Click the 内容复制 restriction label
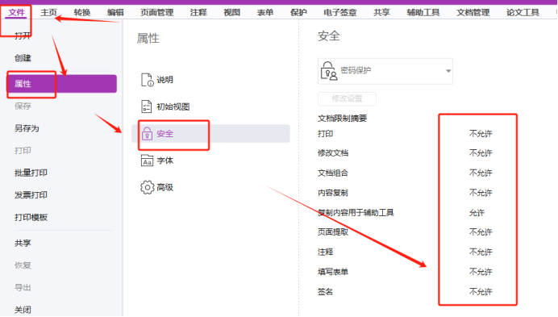 pyautogui.click(x=333, y=193)
